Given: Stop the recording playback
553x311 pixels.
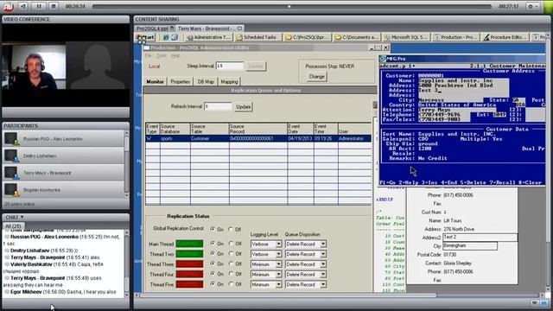Looking at the screenshot, I should coord(54,6).
